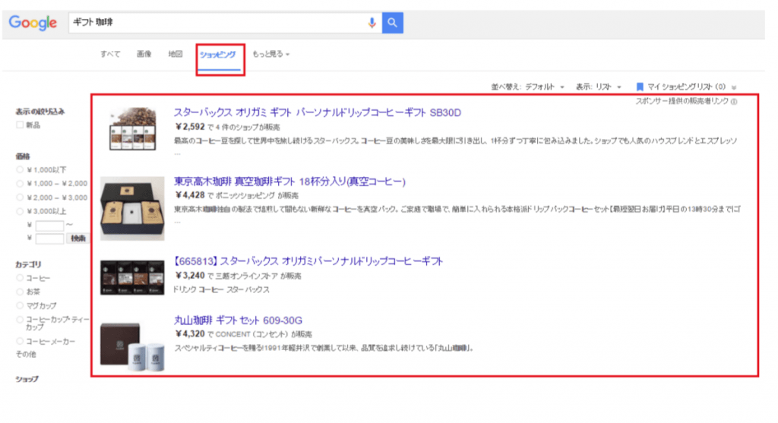Click the ¥2,592 price text
This screenshot has width=778, height=423.
190,127
